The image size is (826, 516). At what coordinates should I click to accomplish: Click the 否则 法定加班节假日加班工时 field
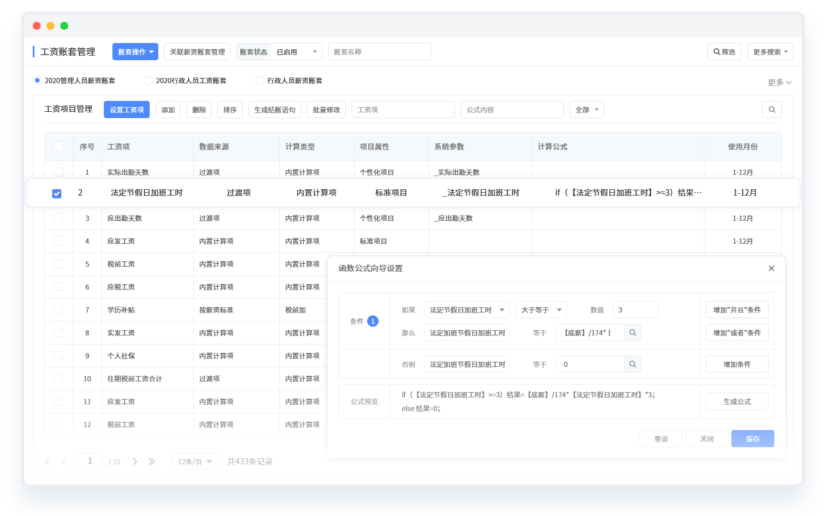[467, 364]
